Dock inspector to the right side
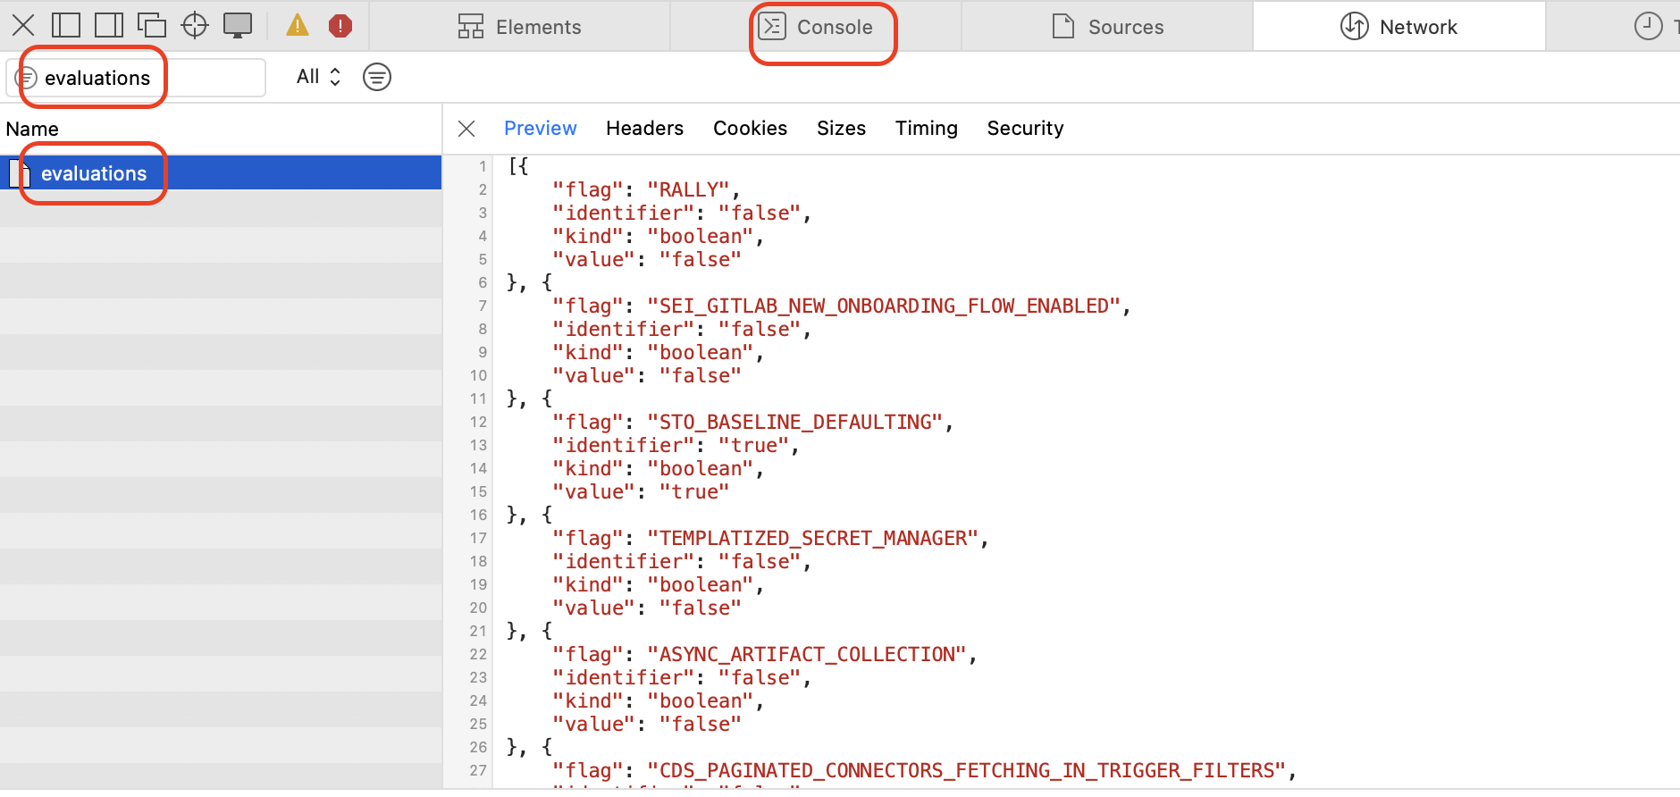The width and height of the screenshot is (1680, 797). [109, 25]
